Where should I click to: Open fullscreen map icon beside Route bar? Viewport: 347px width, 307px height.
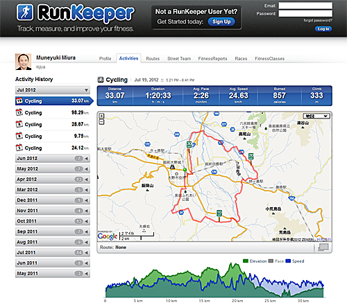coord(323,247)
